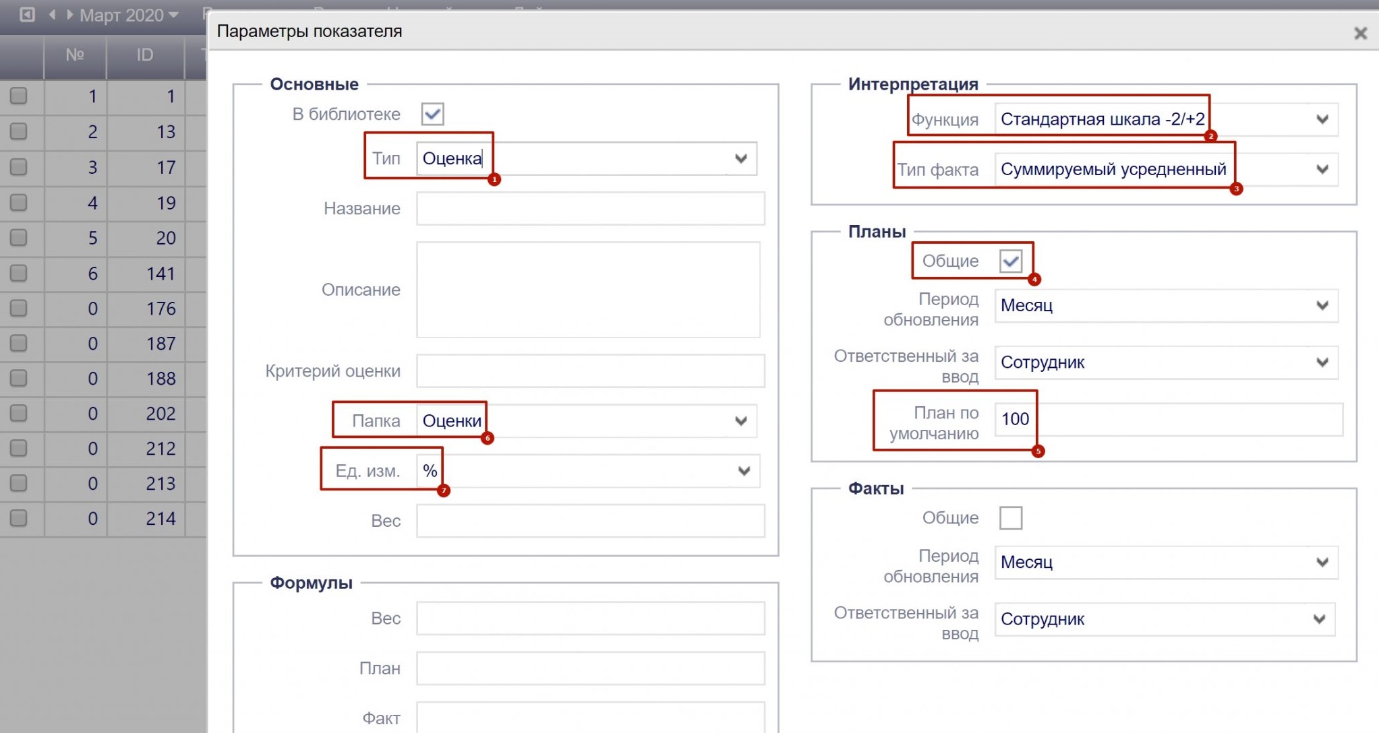The height and width of the screenshot is (733, 1379).
Task: Expand the Тип факта dropdown
Action: tap(1322, 169)
